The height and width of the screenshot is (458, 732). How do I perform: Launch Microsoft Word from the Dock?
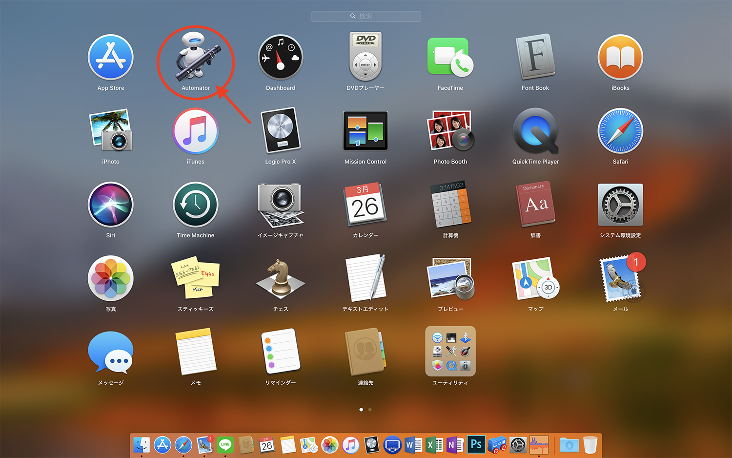point(413,445)
